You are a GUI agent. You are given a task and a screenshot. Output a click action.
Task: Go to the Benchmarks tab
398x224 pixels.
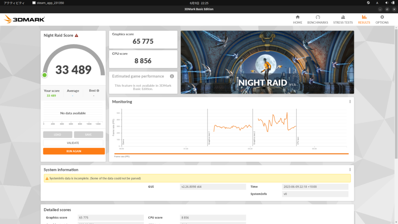(x=318, y=19)
